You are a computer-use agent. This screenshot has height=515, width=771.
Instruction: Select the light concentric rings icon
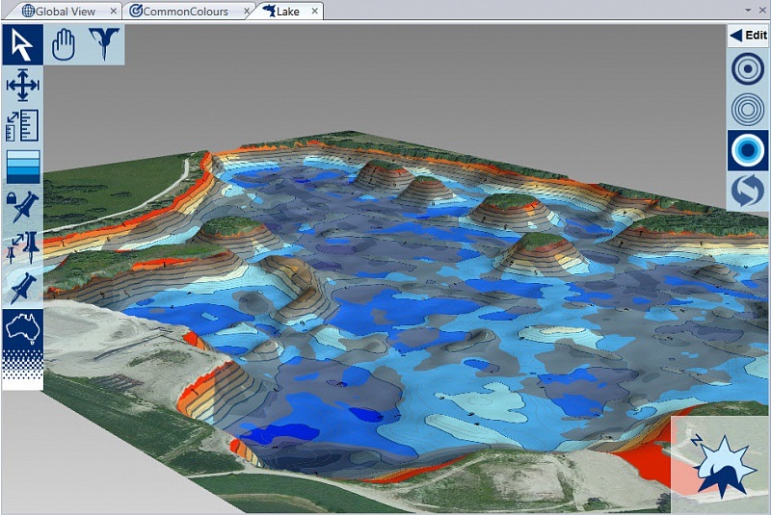[748, 109]
